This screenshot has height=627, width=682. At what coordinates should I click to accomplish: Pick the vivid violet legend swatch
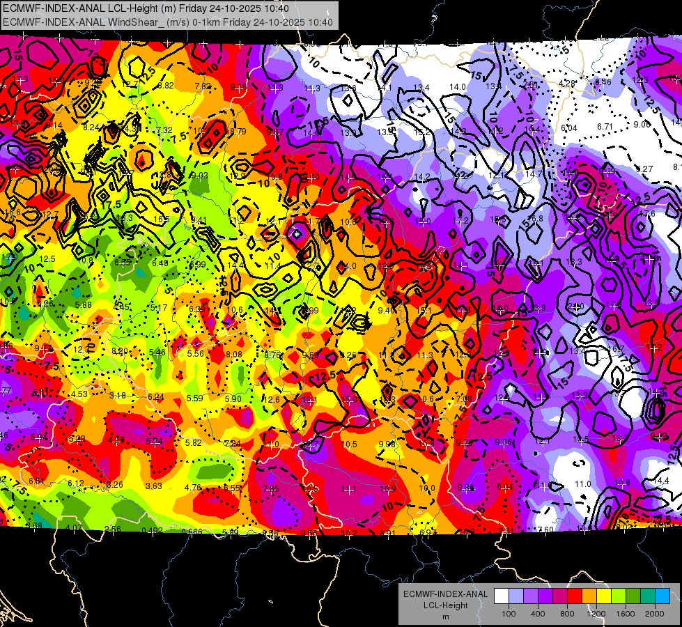[545, 596]
